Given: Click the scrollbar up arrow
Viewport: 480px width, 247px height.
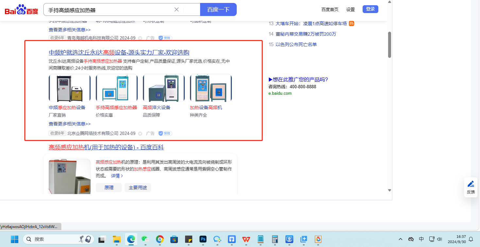Looking at the screenshot, I should [389, 2].
